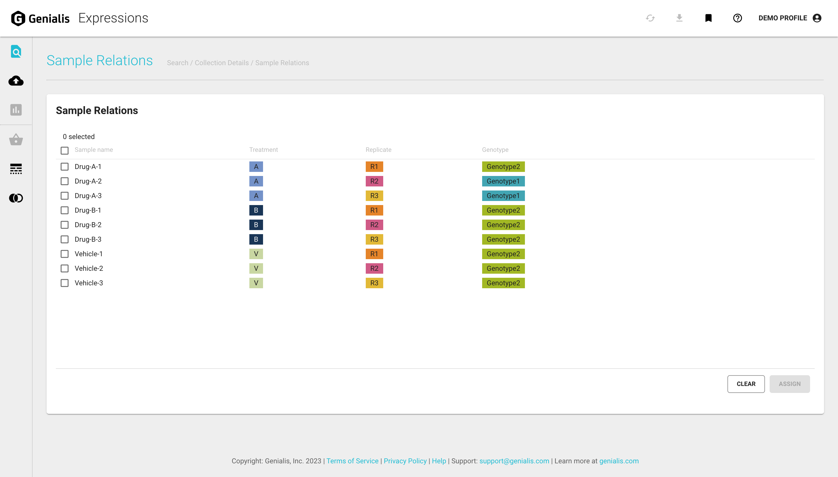Screen dimensions: 838x477
Task: Open the Venn diagram sidebar icon
Action: [16, 198]
